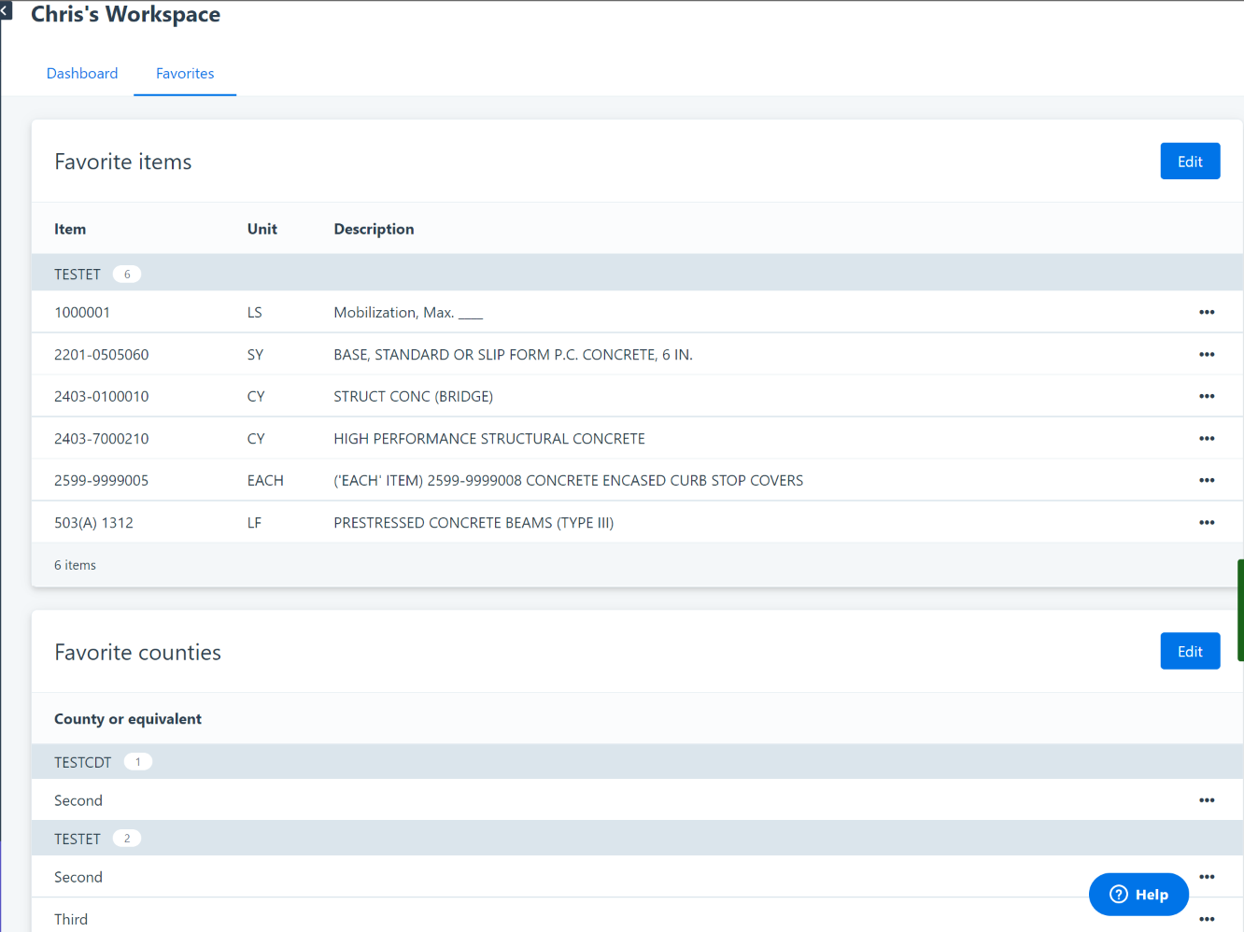Image resolution: width=1244 pixels, height=932 pixels.
Task: Open more options for item 1000001
Action: pyautogui.click(x=1207, y=312)
